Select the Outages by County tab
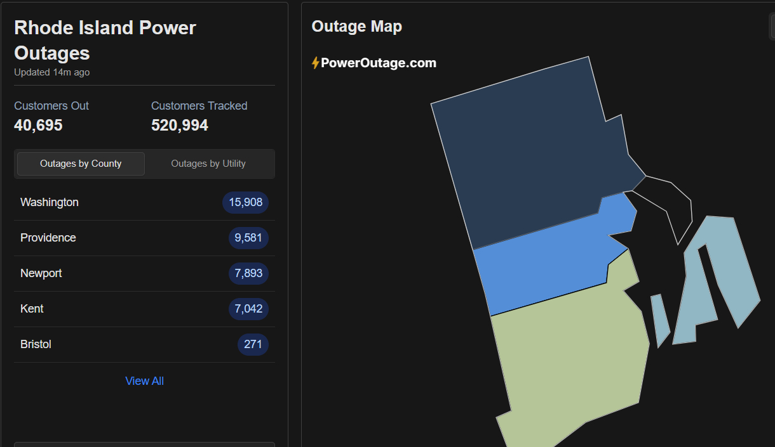 click(x=81, y=164)
